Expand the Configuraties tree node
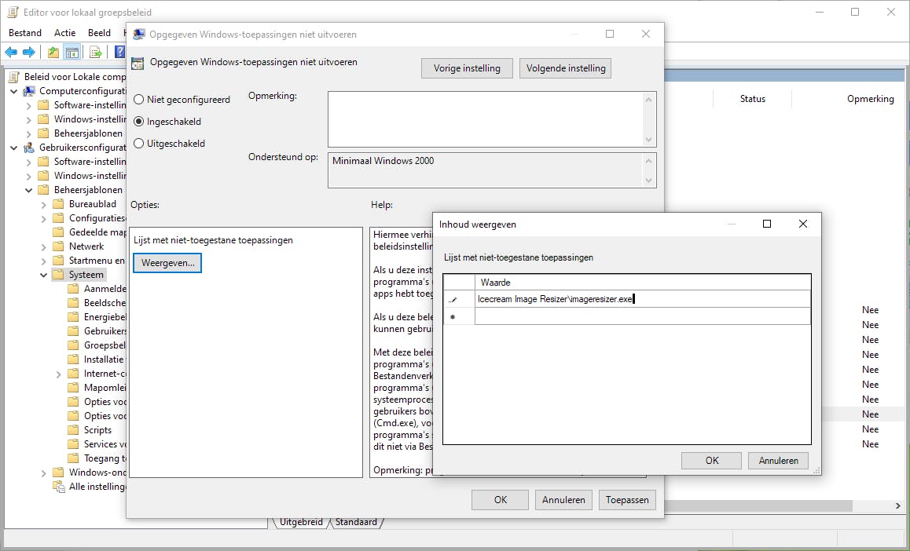This screenshot has width=910, height=551. [43, 219]
